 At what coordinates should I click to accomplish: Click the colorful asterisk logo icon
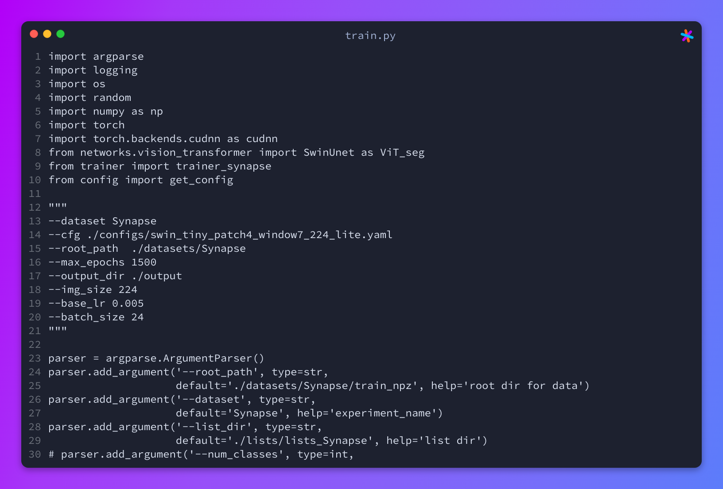[x=687, y=36]
